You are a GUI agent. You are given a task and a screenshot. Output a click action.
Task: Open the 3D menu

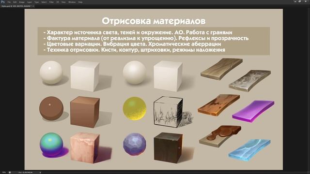pos(58,2)
